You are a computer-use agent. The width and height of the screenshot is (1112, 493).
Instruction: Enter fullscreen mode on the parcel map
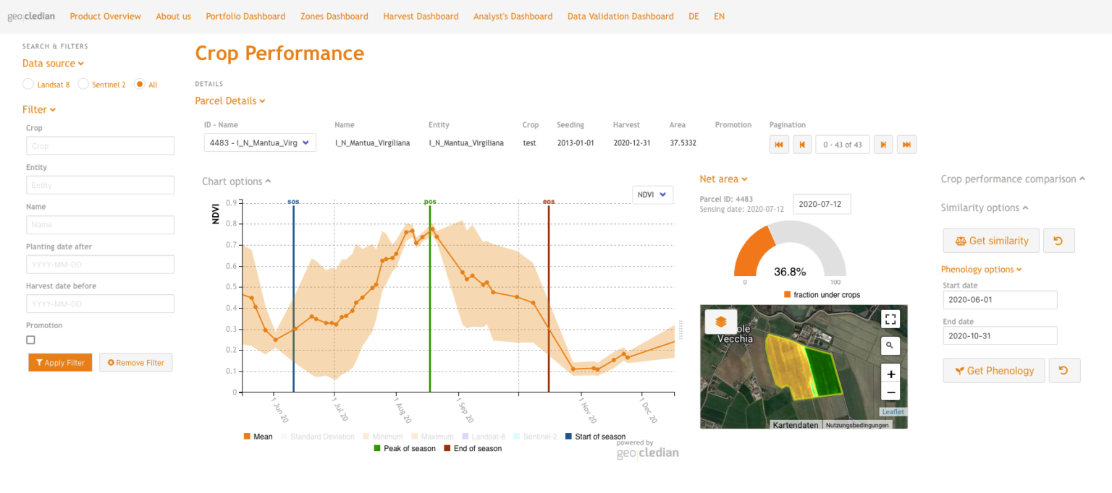click(890, 318)
